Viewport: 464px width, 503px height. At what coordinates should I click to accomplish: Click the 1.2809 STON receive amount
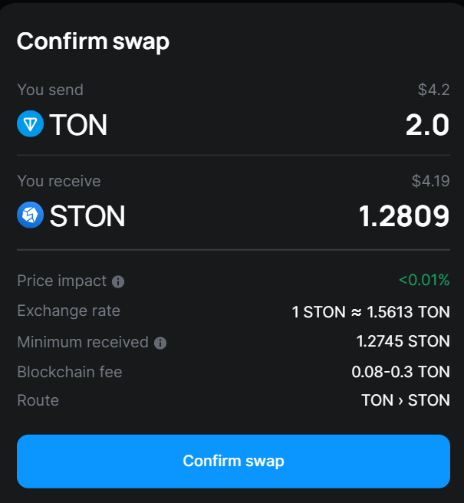pyautogui.click(x=404, y=216)
